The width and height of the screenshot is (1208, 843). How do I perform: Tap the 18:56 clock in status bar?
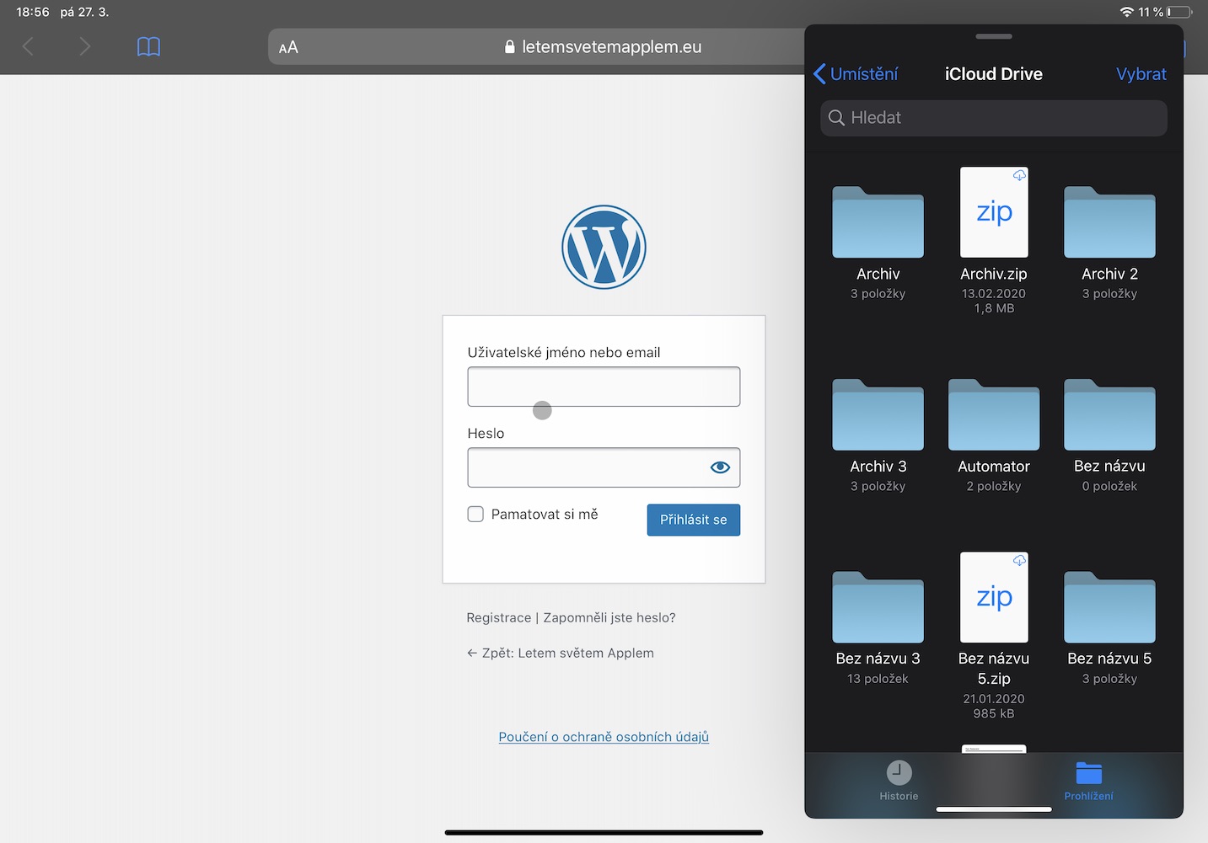click(x=33, y=12)
